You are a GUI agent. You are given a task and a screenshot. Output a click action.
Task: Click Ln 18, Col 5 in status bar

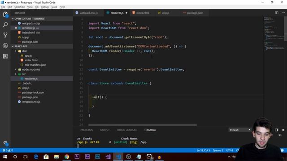(203, 150)
